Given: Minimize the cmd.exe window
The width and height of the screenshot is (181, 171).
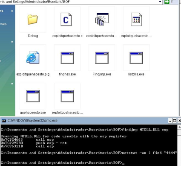Looking at the screenshot, I should (170, 121).
